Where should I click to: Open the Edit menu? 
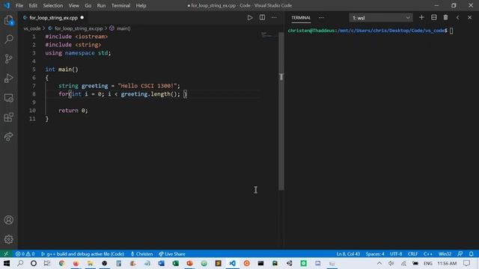click(x=33, y=5)
